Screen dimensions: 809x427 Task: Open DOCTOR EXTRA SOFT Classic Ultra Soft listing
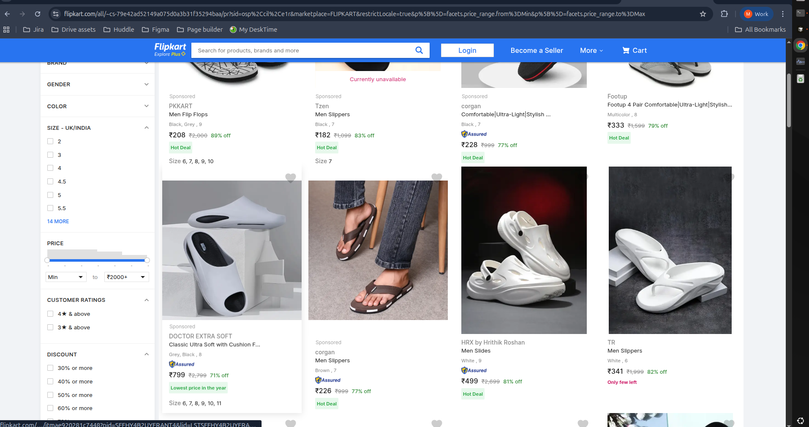point(215,345)
